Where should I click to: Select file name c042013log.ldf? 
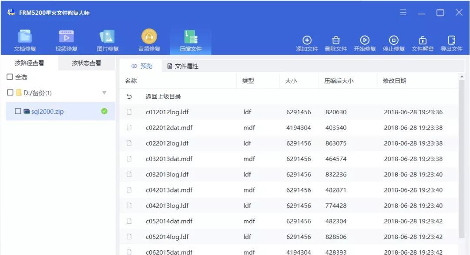pyautogui.click(x=167, y=205)
